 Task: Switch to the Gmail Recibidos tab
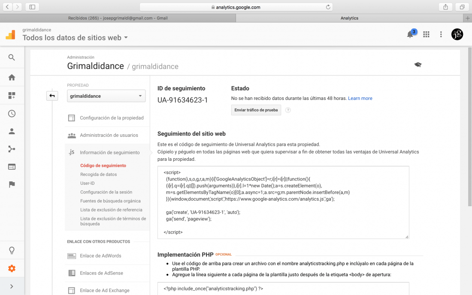pos(118,18)
